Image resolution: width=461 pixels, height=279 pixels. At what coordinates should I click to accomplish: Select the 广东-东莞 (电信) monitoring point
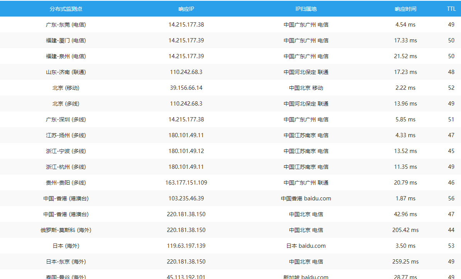pos(66,25)
